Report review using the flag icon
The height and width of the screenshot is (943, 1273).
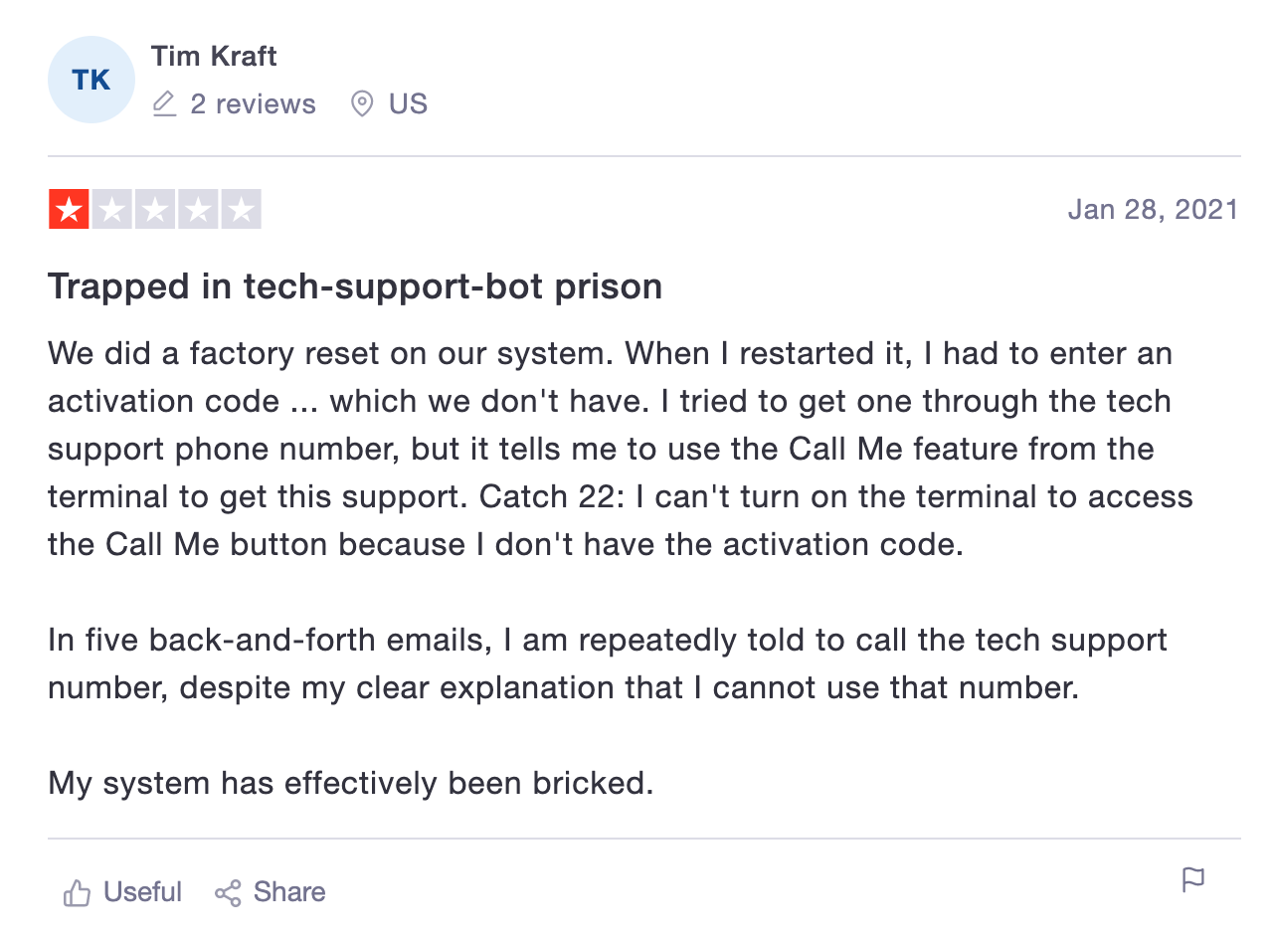pos(1192,880)
